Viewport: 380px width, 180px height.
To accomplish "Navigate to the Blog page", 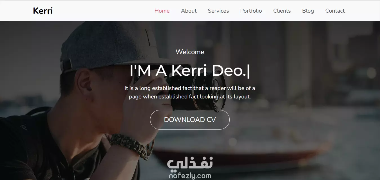I will coord(308,11).
